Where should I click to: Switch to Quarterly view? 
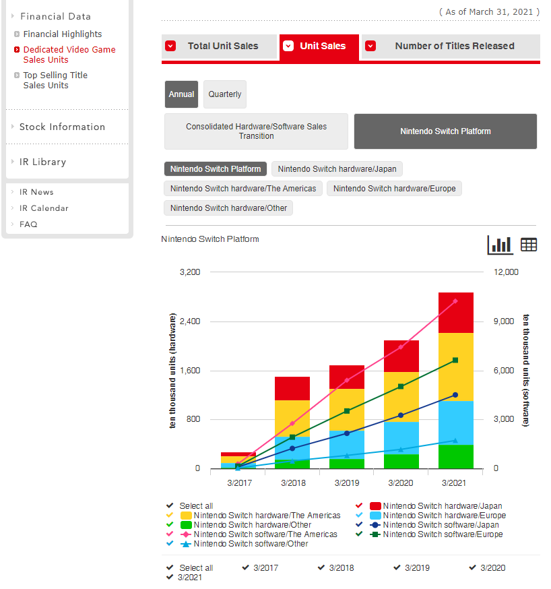225,94
